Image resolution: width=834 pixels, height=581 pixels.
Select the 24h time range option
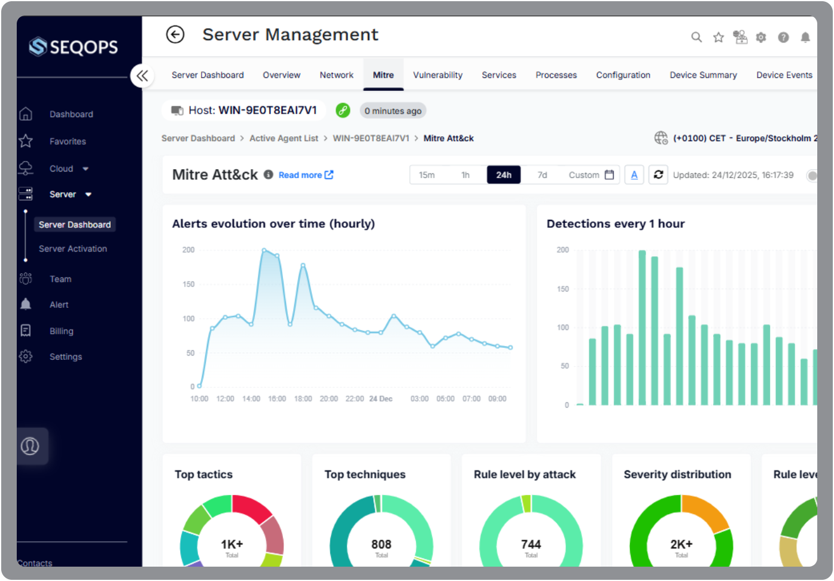pyautogui.click(x=503, y=175)
